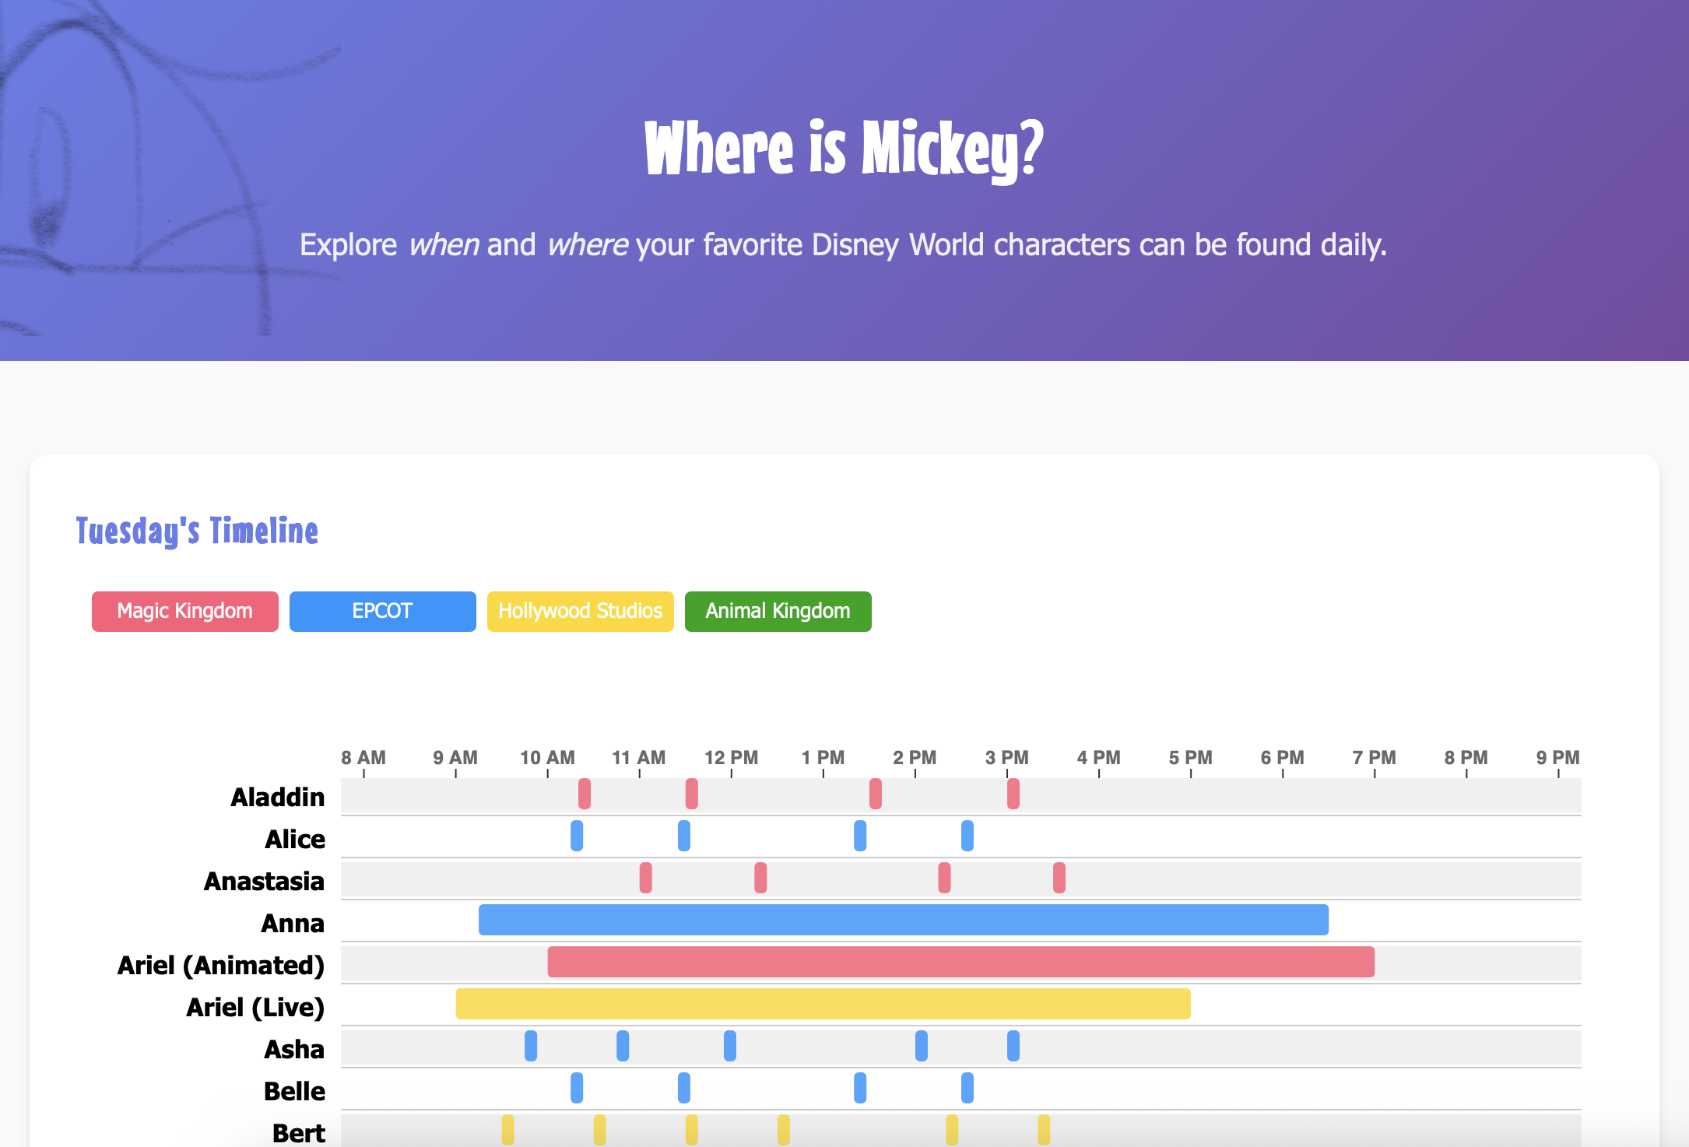Click Anna's long blue EPCOT bar
Viewport: 1689px width, 1147px height.
903,920
